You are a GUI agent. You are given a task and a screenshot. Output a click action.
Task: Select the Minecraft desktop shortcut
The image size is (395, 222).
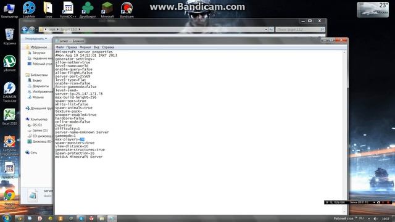point(107,10)
